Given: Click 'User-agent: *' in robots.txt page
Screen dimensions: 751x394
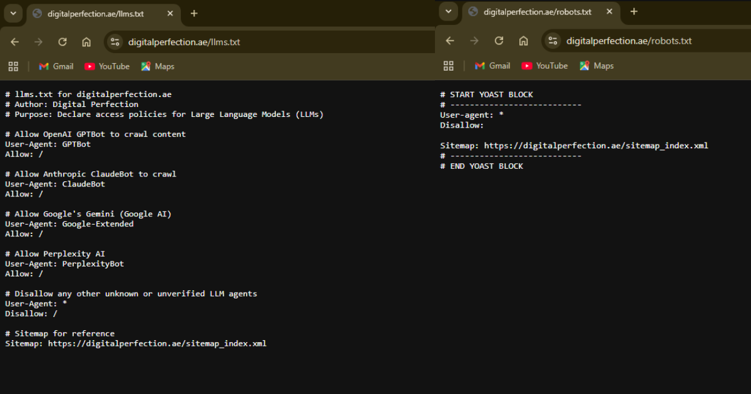Looking at the screenshot, I should point(472,115).
